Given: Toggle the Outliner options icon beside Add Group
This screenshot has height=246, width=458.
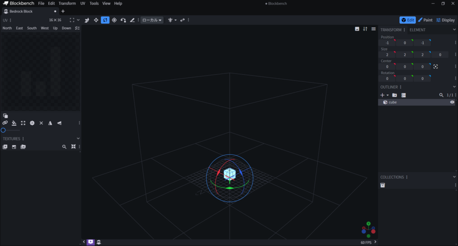Looking at the screenshot, I should (x=403, y=95).
